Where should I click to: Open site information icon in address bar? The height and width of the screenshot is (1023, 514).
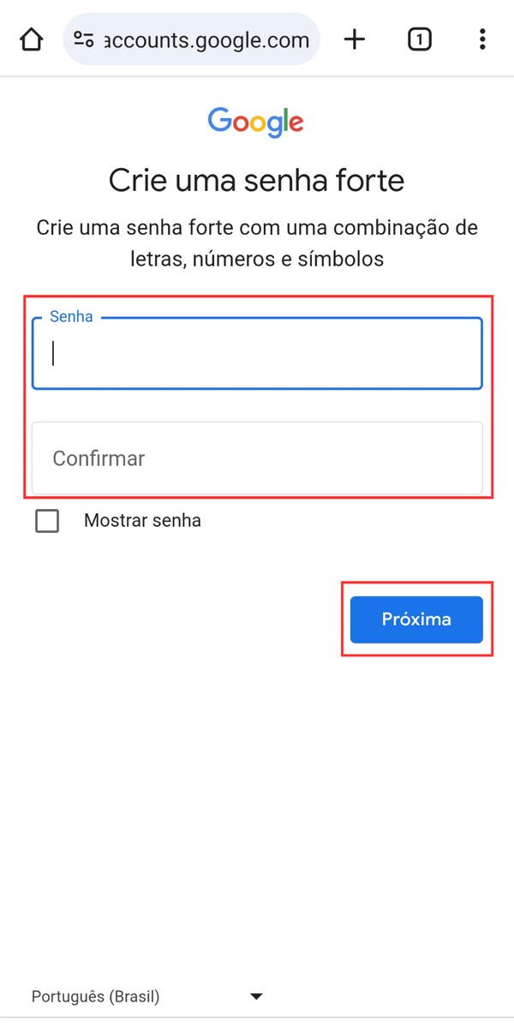(83, 39)
